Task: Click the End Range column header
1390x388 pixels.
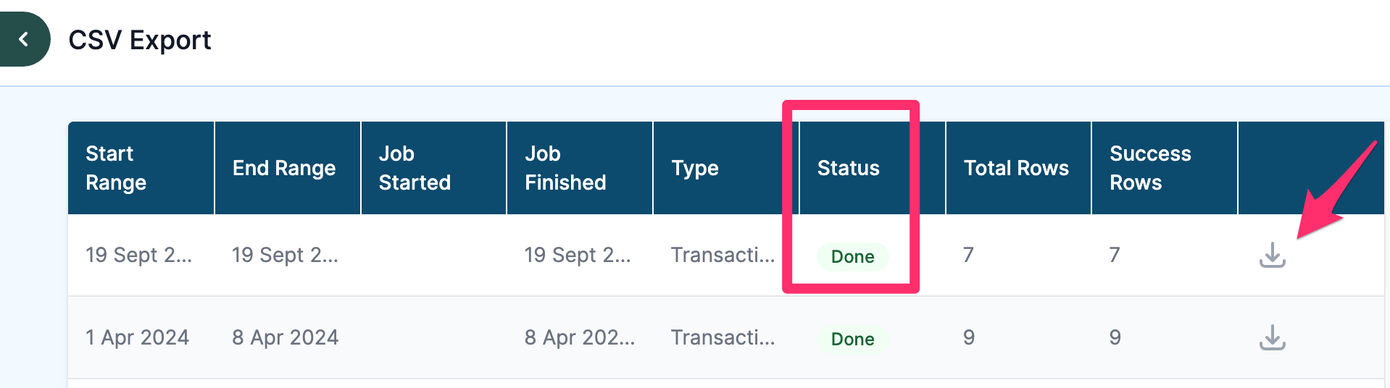Action: (x=284, y=168)
